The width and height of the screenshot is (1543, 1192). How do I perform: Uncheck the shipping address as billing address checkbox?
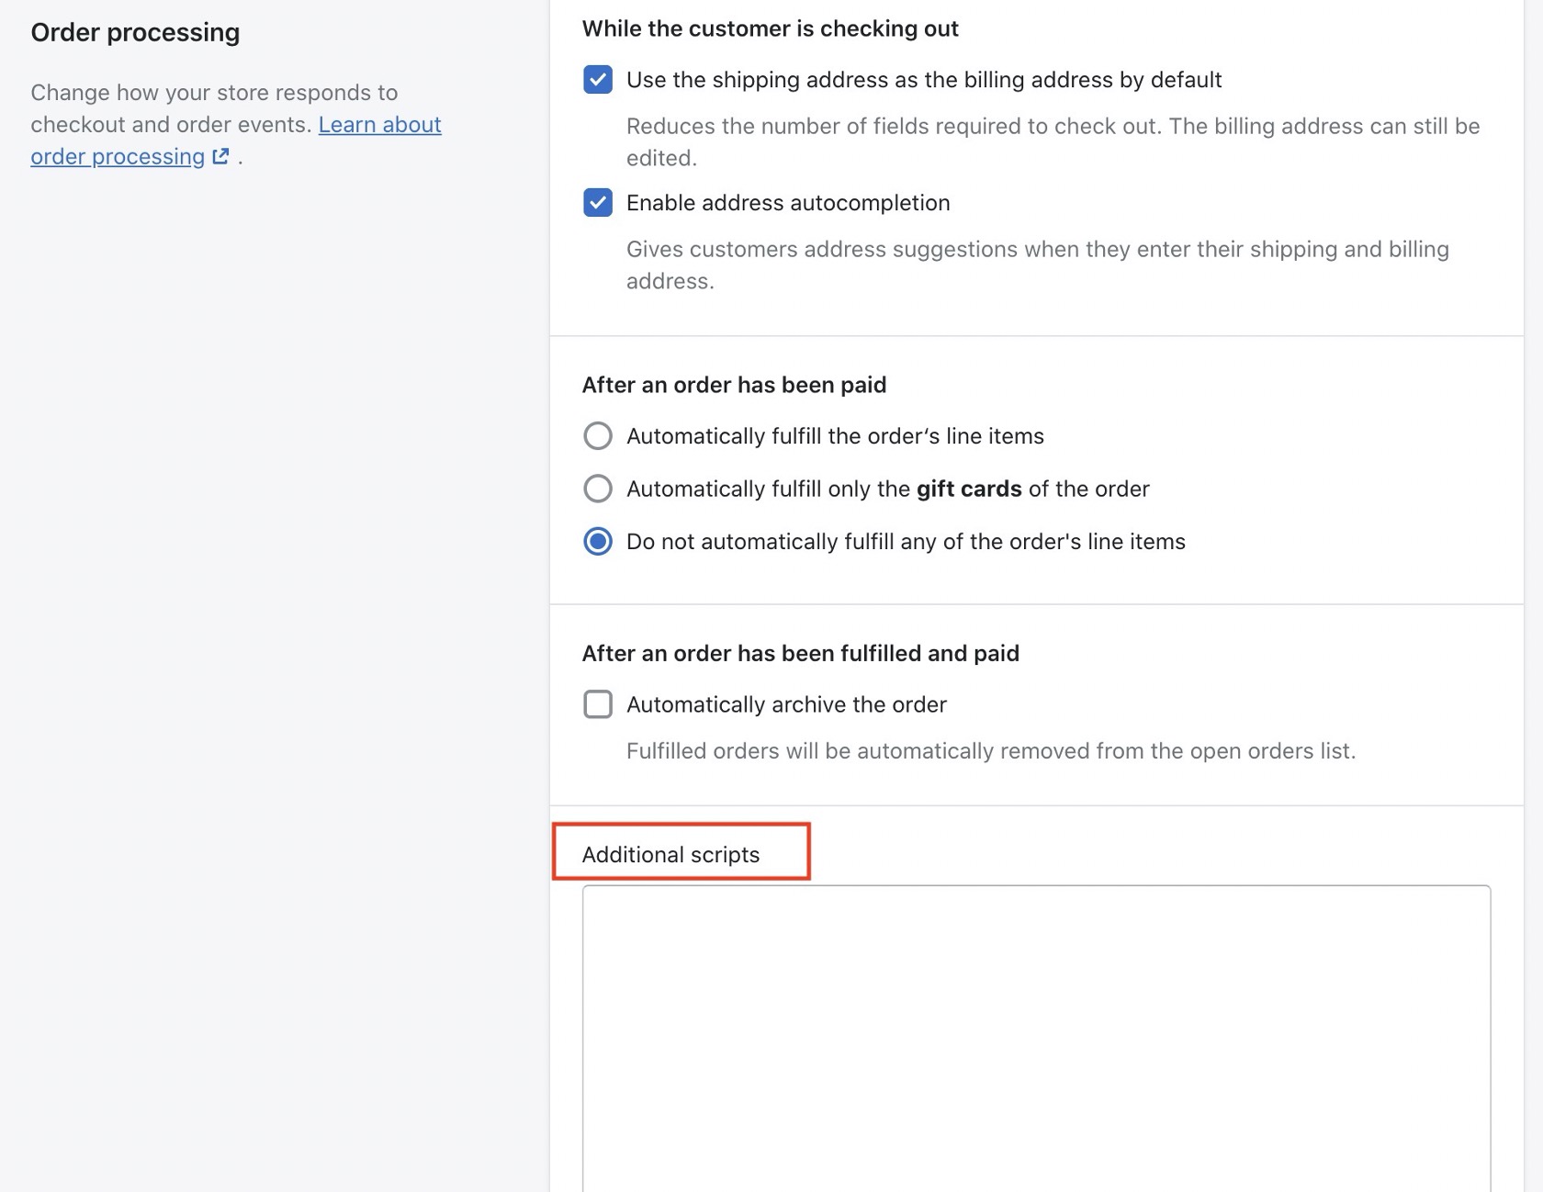coord(598,80)
